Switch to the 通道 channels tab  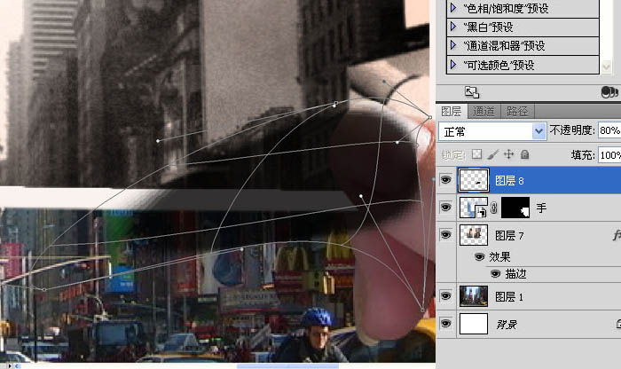(x=483, y=112)
